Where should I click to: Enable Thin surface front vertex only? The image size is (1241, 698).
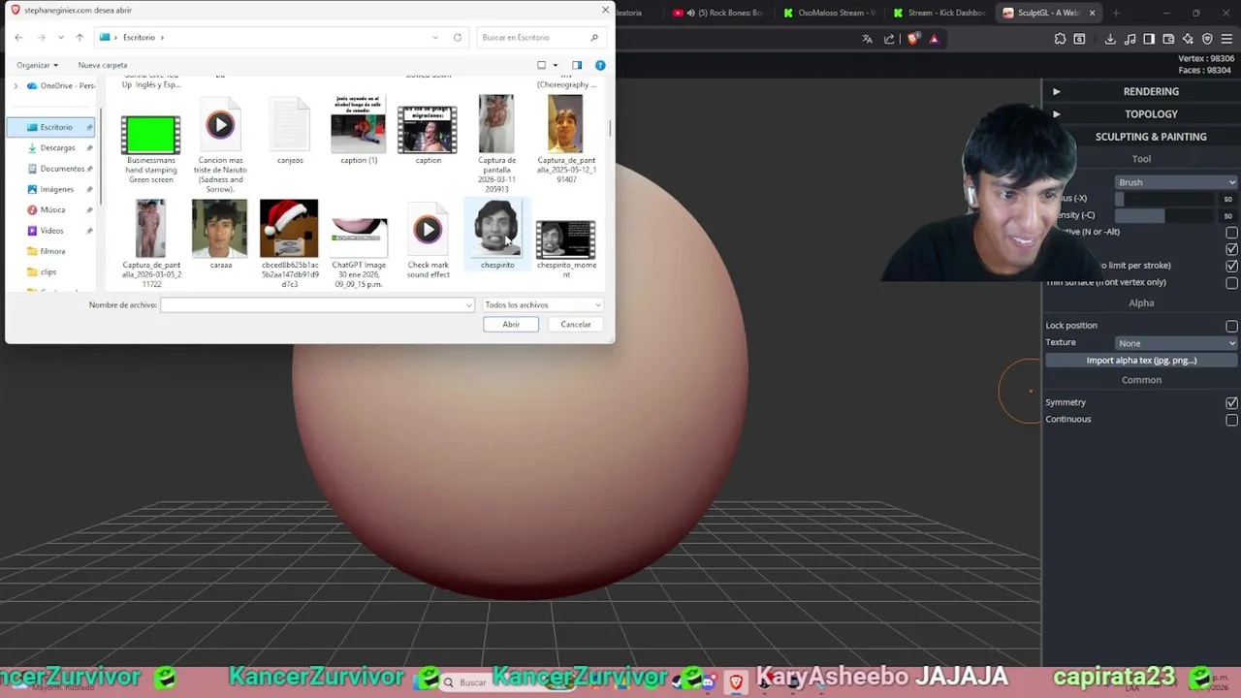1231,283
